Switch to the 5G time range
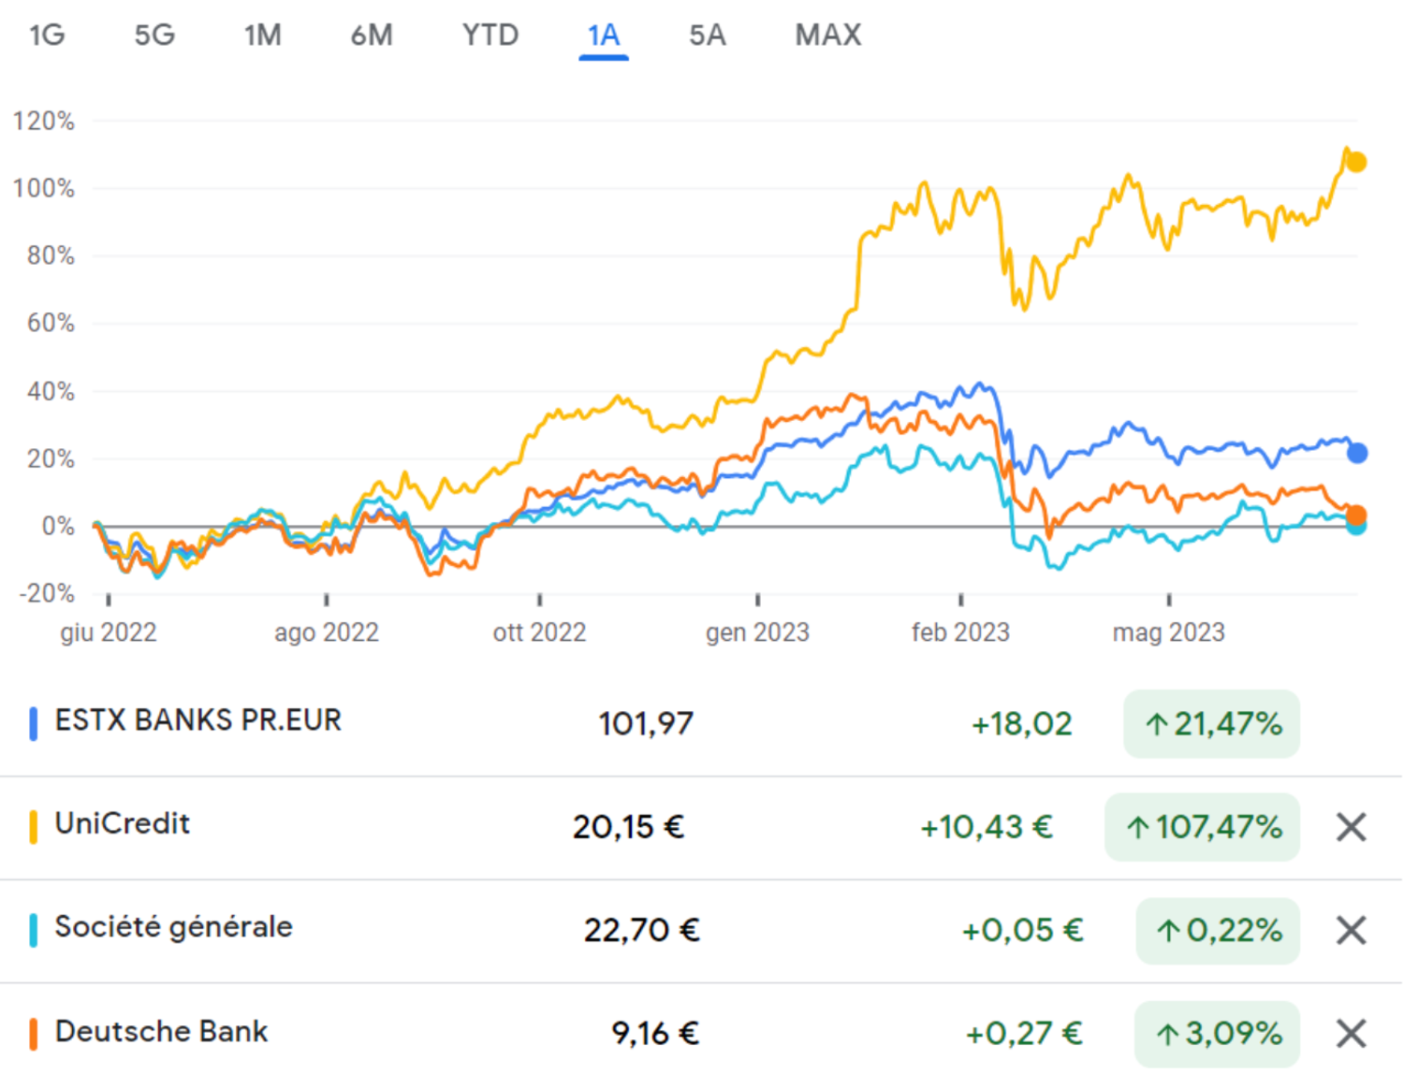Viewport: 1404px width, 1074px height. click(x=154, y=36)
